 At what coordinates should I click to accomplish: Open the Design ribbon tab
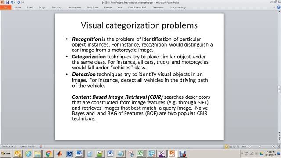(x=42, y=7)
